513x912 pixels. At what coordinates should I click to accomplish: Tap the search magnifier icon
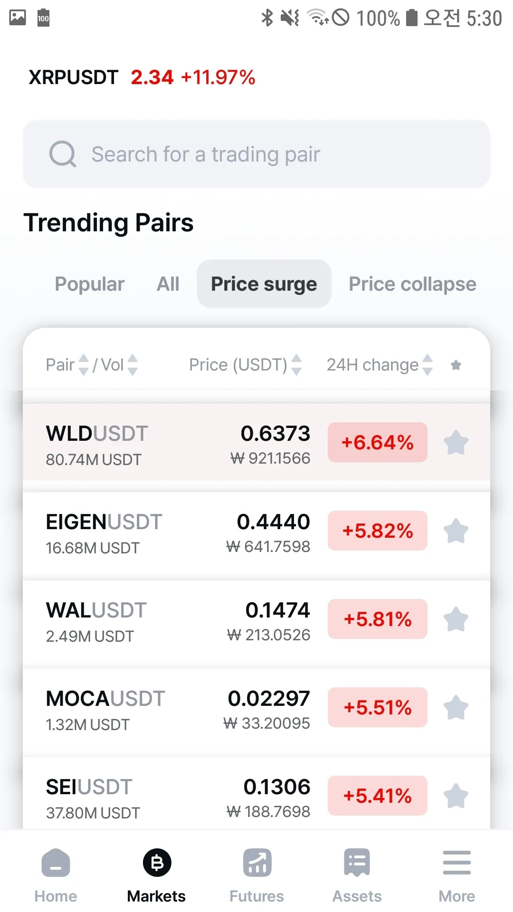point(63,154)
